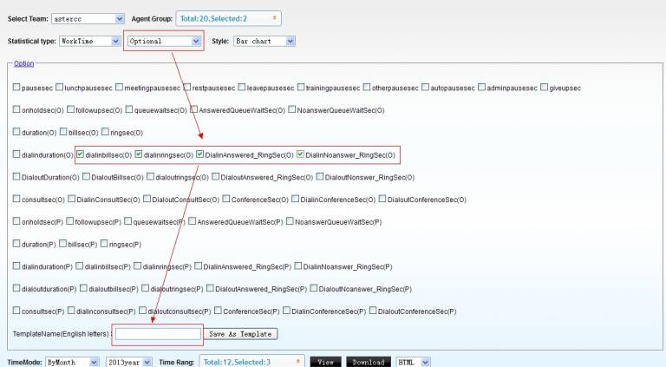The image size is (666, 367).
Task: Open the Optional dropdown
Action: tap(164, 41)
